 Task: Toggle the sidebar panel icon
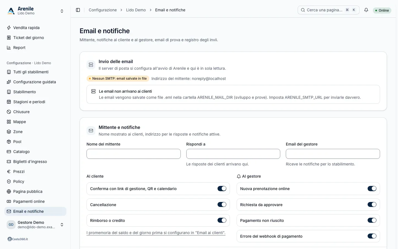pos(78,10)
